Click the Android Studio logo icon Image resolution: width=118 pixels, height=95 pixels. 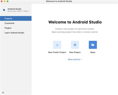pos(4,10)
